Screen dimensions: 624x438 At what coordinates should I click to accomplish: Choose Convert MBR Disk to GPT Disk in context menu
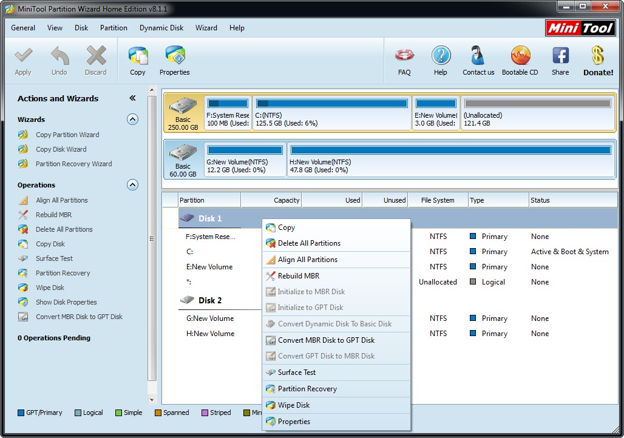[x=336, y=340]
